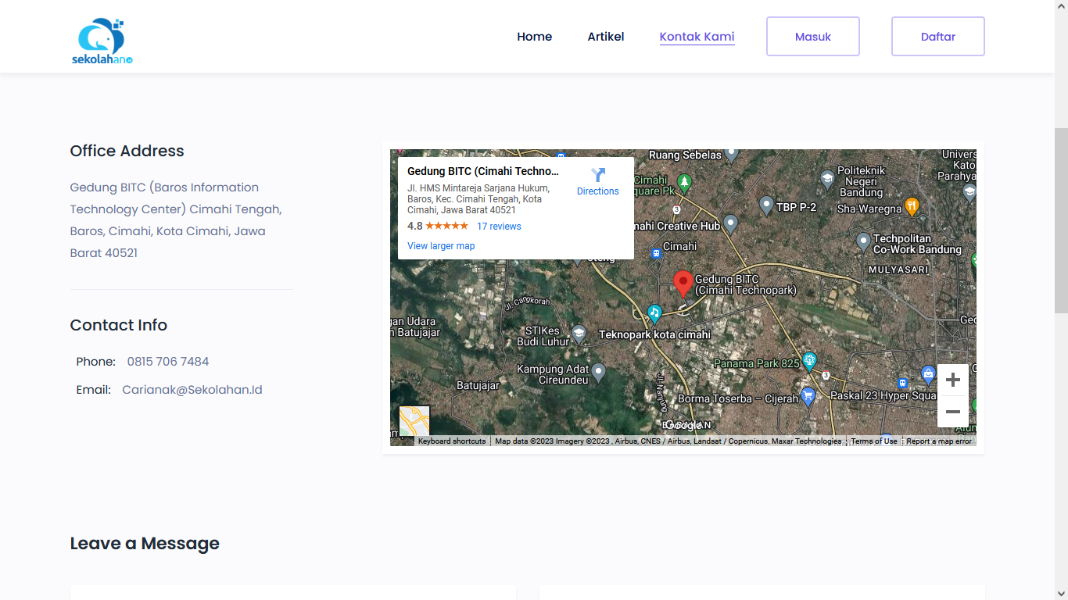Switch map type using layer thumbnail

(x=414, y=422)
